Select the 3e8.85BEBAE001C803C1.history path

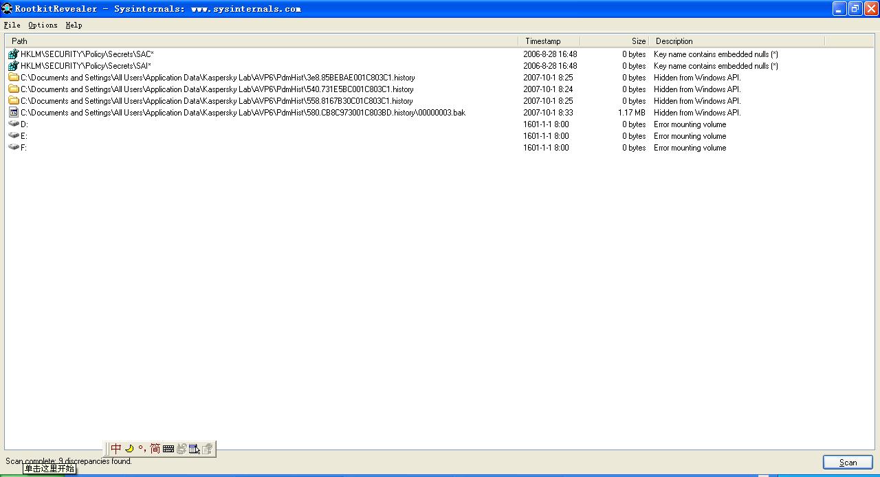(x=218, y=78)
